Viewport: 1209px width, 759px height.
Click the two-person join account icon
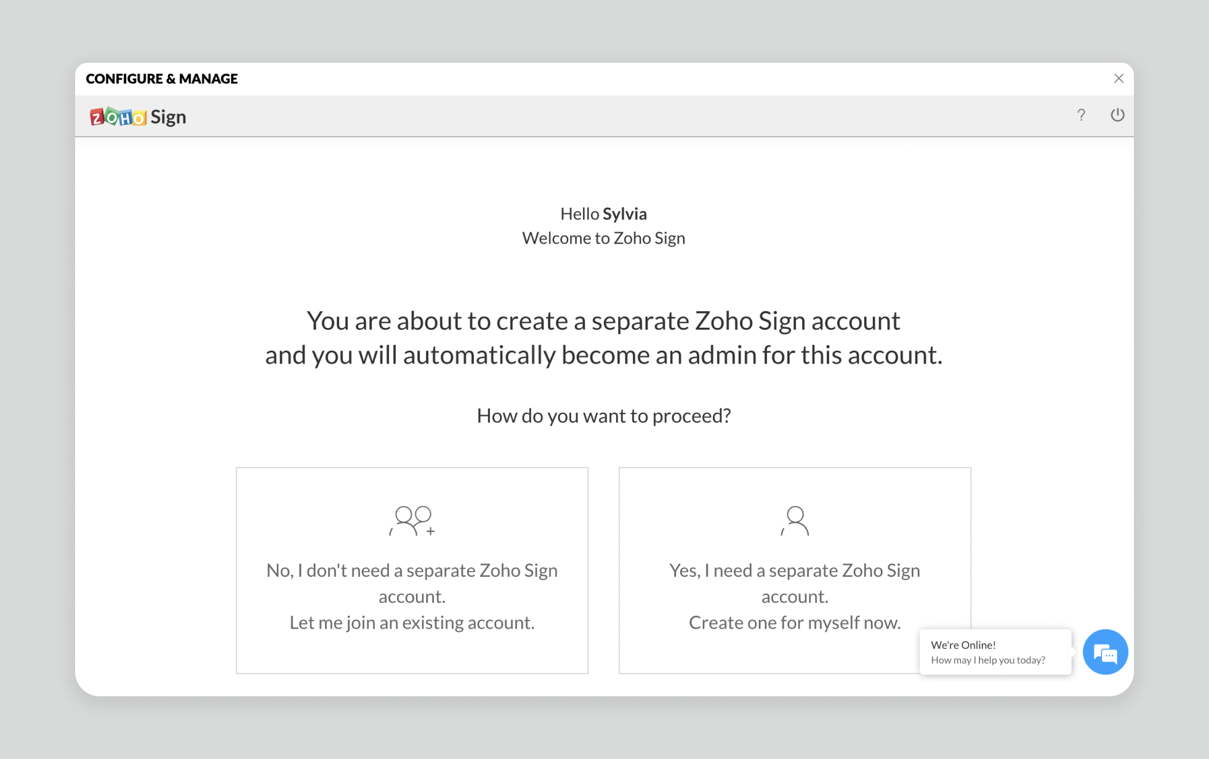[412, 521]
